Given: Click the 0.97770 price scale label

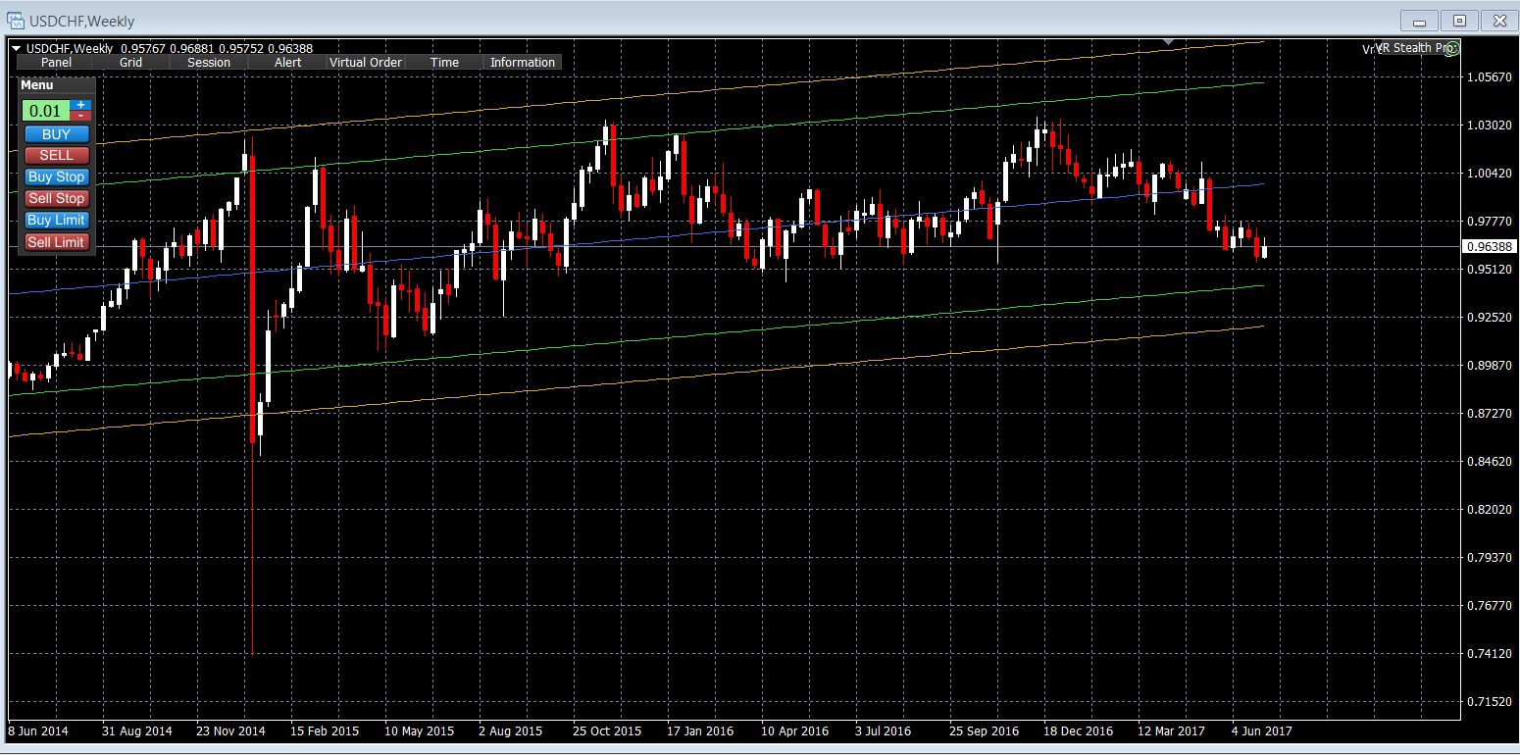Looking at the screenshot, I should [x=1490, y=222].
